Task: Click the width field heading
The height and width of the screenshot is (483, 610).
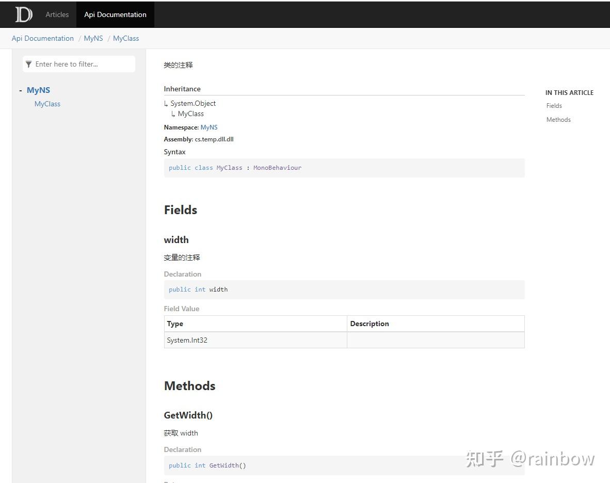Action: pyautogui.click(x=176, y=239)
